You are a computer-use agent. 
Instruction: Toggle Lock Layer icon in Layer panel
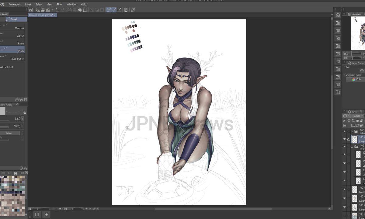click(357, 120)
